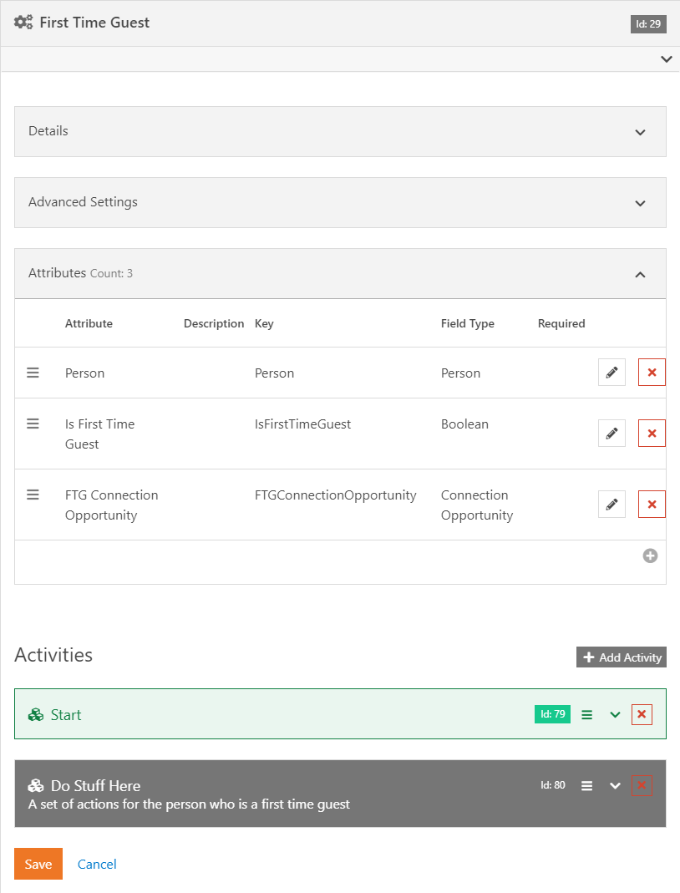Collapse the Attributes panel
This screenshot has height=893, width=680.
tap(640, 275)
